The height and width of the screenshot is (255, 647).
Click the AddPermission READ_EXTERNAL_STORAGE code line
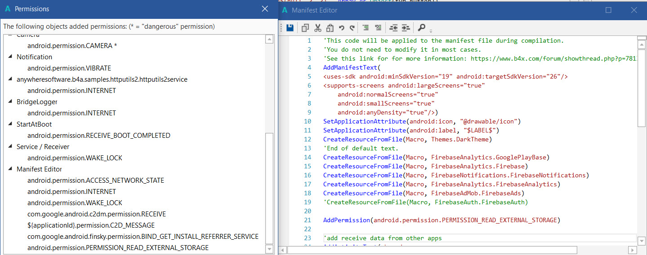click(x=442, y=220)
